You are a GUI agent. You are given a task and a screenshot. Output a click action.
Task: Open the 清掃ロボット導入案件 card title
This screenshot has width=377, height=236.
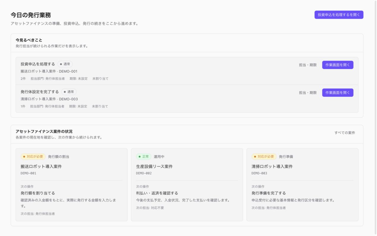point(272,166)
